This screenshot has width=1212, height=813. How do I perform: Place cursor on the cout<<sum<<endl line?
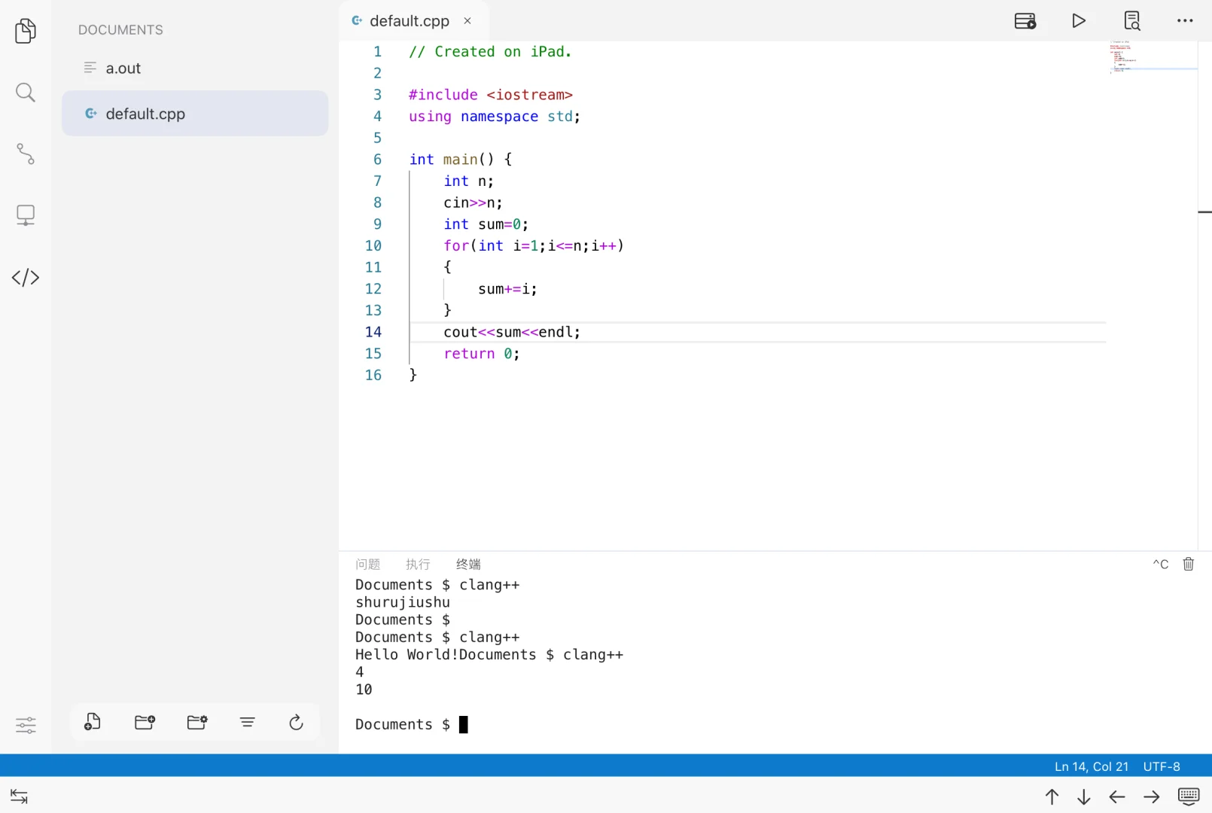click(x=512, y=332)
